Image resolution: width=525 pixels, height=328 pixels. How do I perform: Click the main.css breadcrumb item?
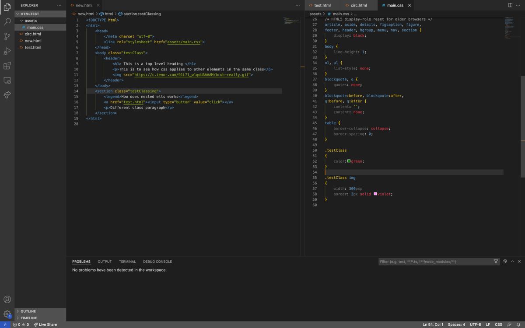point(338,14)
